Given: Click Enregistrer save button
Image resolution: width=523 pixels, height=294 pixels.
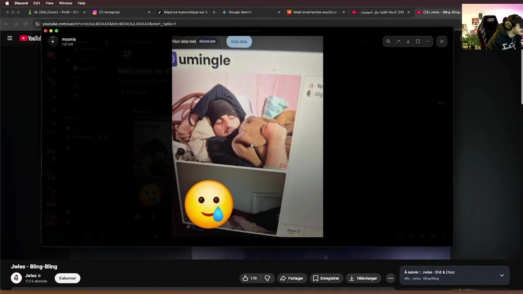Looking at the screenshot, I should point(326,278).
